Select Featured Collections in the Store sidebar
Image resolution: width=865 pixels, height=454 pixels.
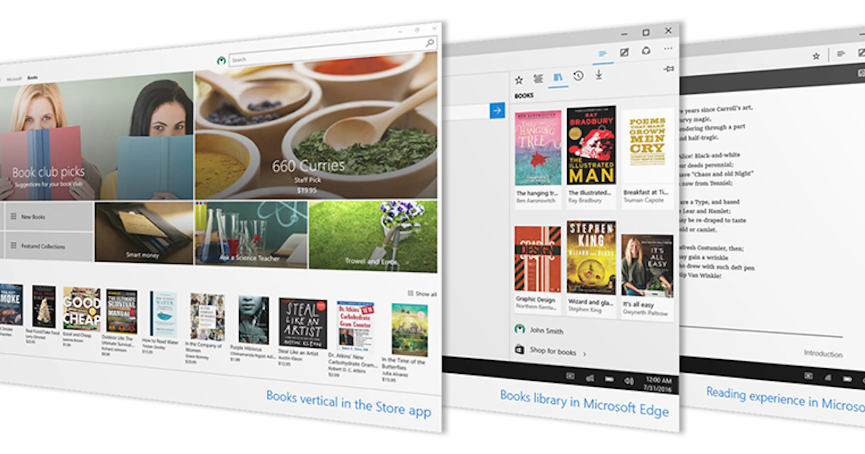pyautogui.click(x=49, y=246)
